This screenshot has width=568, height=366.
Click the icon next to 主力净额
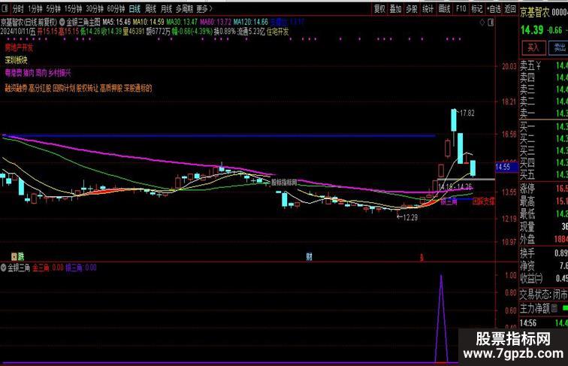[554, 308]
